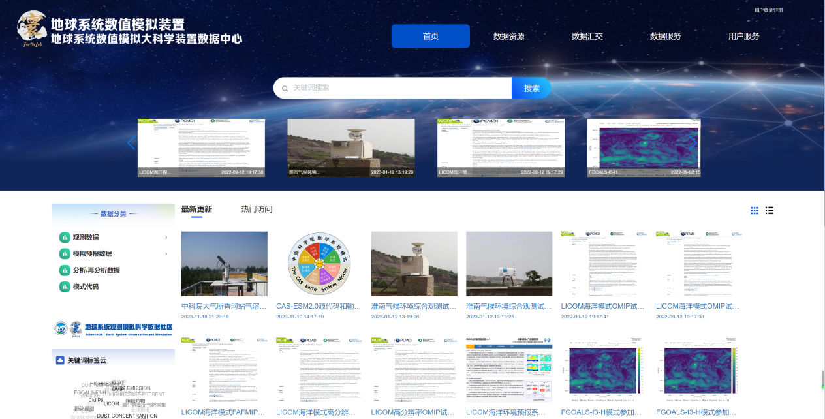Switch to list view layout

(770, 210)
